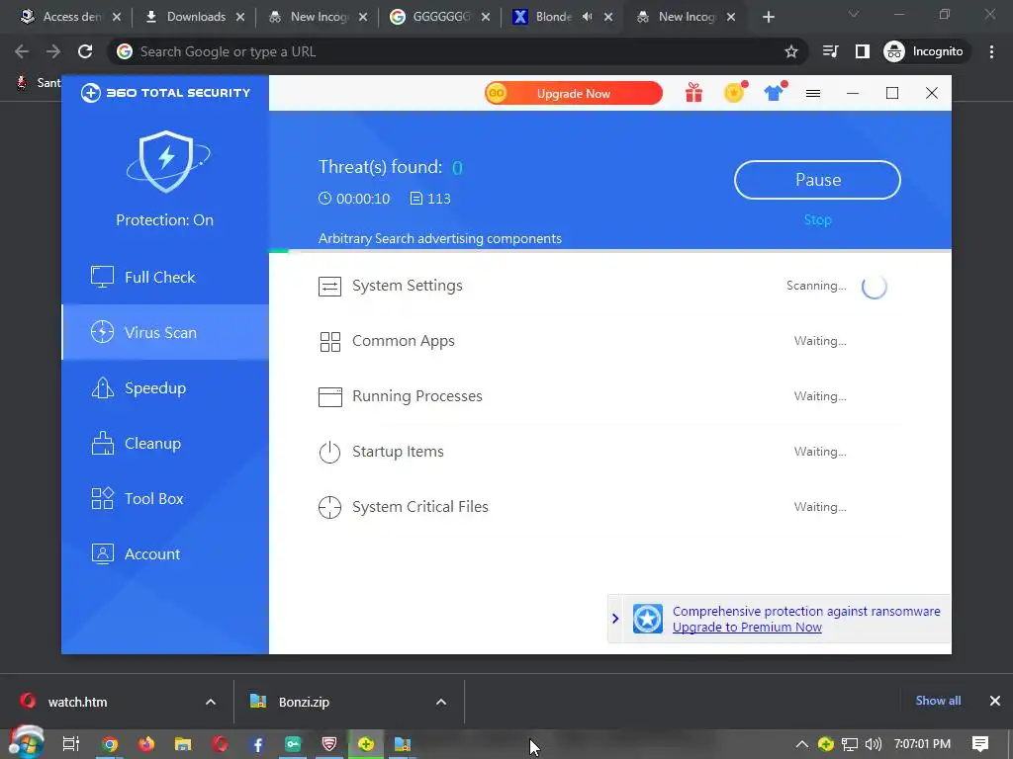Screen dimensions: 1013x759
Task: Click the 360 Total Security logo
Action: coord(165,93)
